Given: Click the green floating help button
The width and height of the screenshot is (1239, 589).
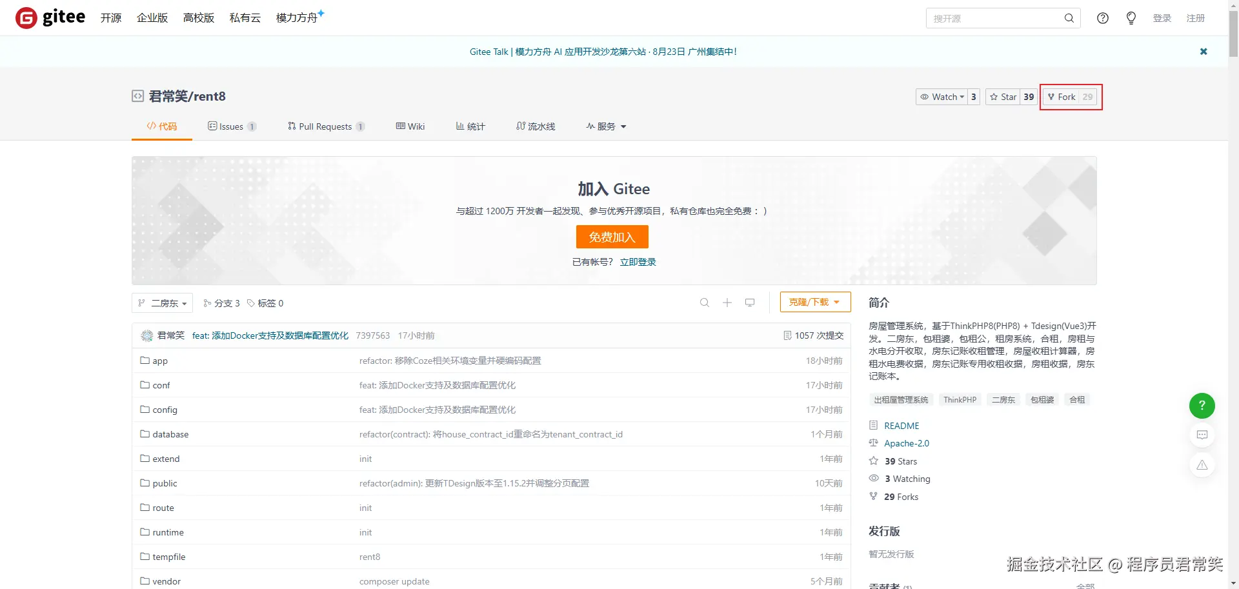Looking at the screenshot, I should coord(1202,406).
